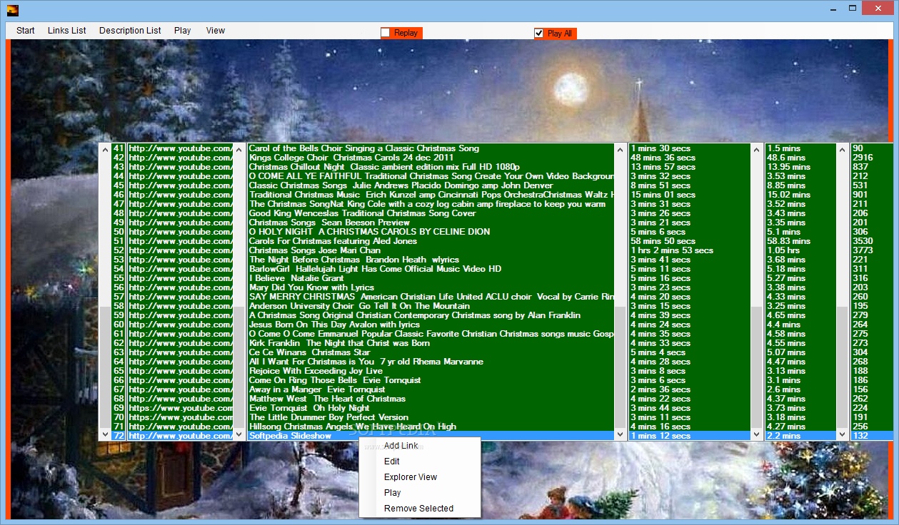Select 'Rejoice With Exceeding Joy Live' row
This screenshot has height=525, width=899.
[x=431, y=371]
